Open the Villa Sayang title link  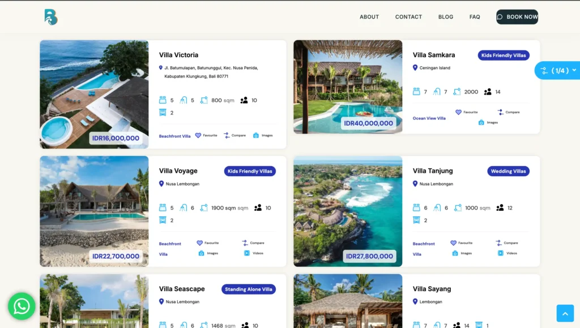pyautogui.click(x=432, y=289)
